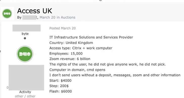Click the Activity label in author panel
Viewport: 184px width, 98px height.
25,92
